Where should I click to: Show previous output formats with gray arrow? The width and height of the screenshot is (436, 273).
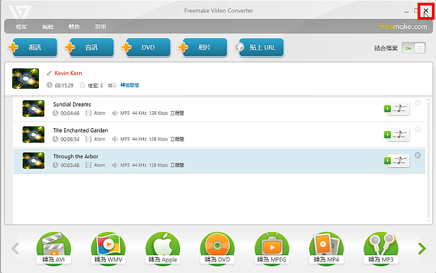[15, 248]
